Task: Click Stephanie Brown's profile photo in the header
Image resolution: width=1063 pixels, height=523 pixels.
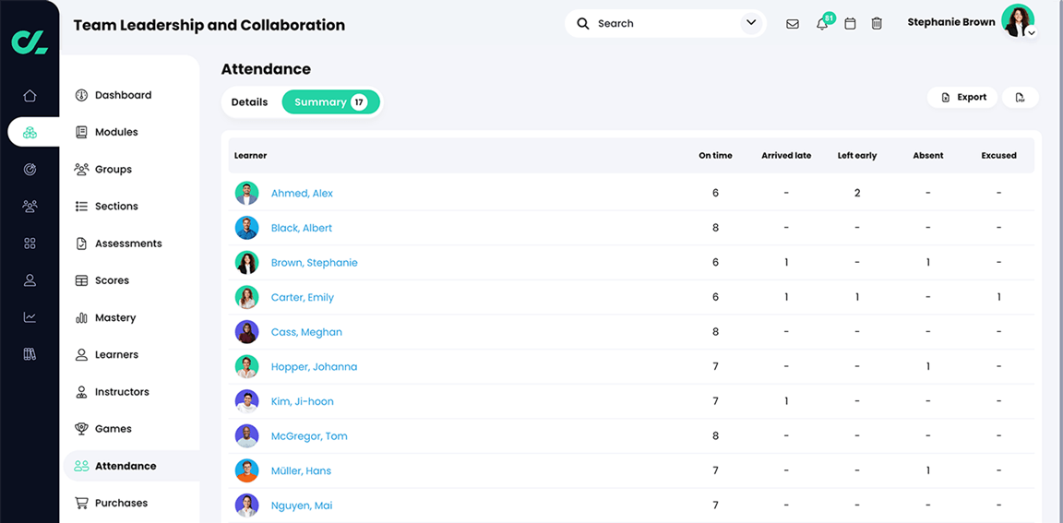Action: (x=1017, y=20)
